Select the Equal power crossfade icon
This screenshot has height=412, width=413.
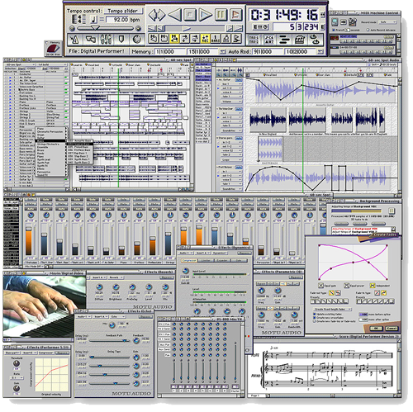coord(347,286)
